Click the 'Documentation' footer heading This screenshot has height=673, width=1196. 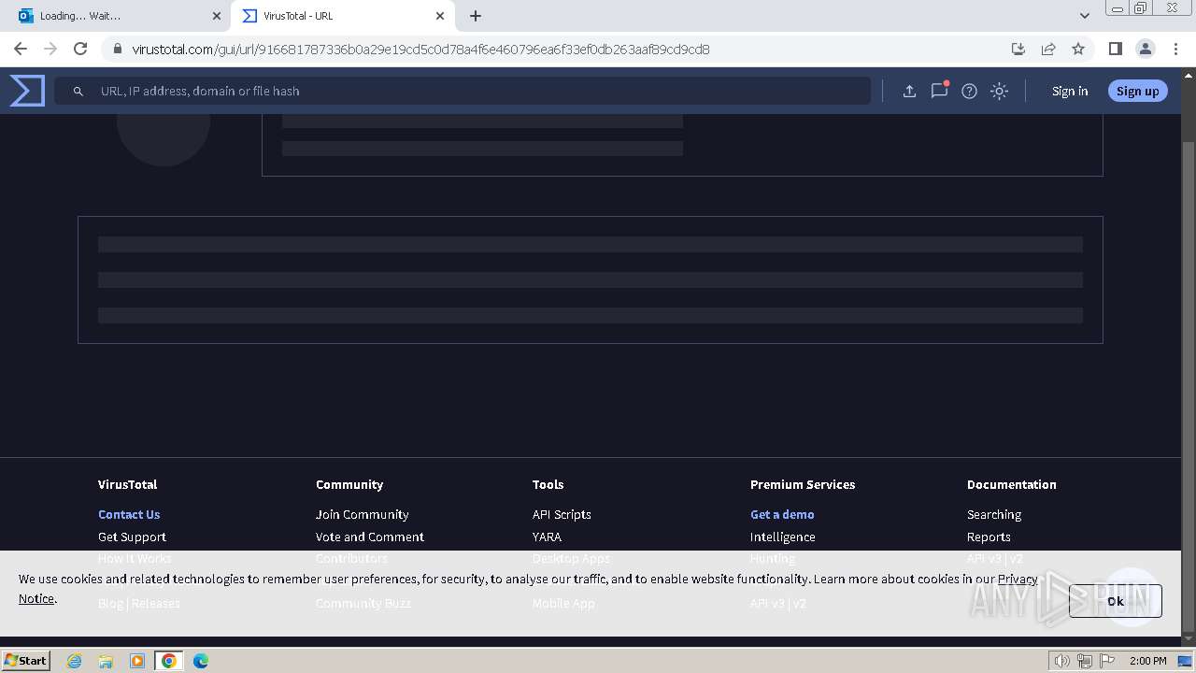tap(1012, 484)
